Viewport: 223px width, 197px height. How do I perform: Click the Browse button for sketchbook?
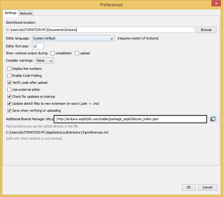206,30
